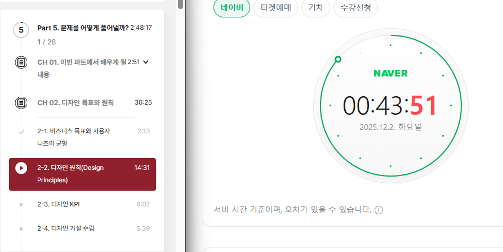Click the 2:48:17 total duration text

click(x=141, y=28)
